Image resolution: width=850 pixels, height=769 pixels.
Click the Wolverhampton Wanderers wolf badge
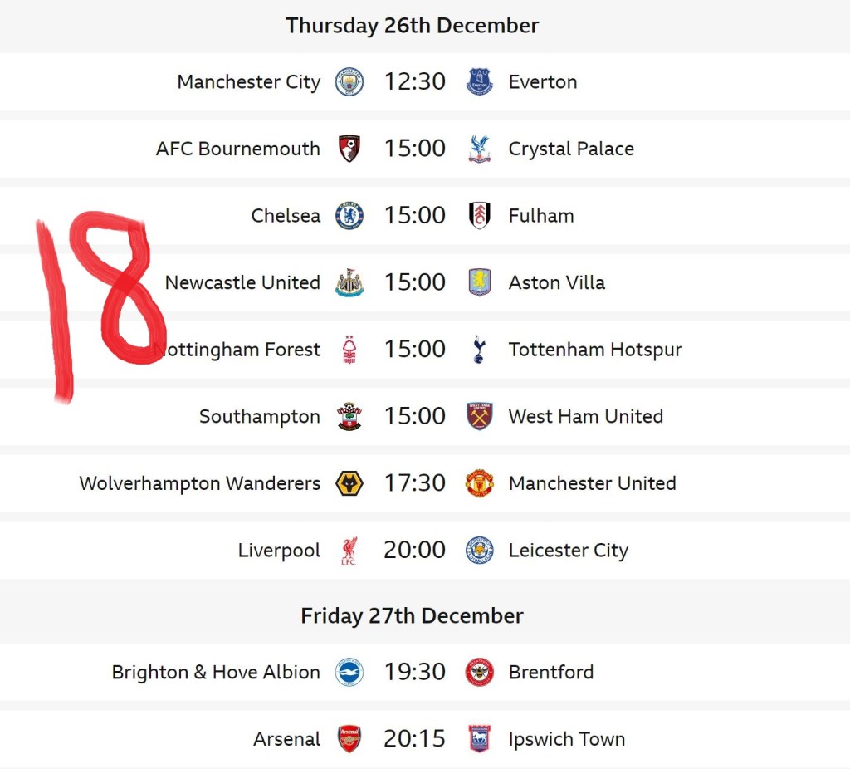tap(349, 483)
